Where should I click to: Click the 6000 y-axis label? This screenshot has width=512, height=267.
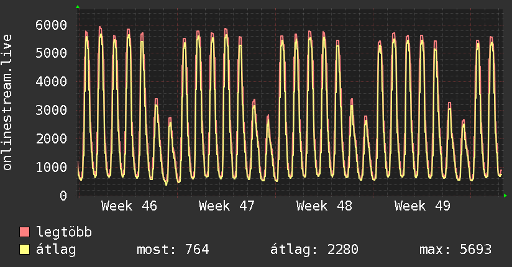pyautogui.click(x=52, y=25)
